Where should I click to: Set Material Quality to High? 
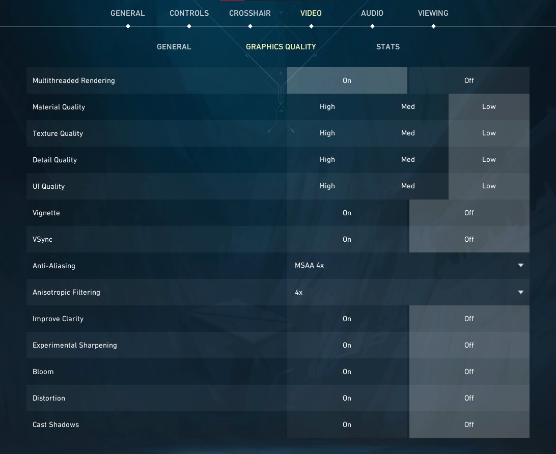[327, 107]
